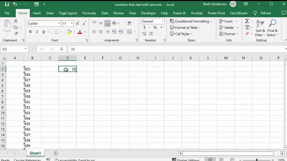This screenshot has width=287, height=161.
Task: Increase cell indent
Action: point(121,32)
